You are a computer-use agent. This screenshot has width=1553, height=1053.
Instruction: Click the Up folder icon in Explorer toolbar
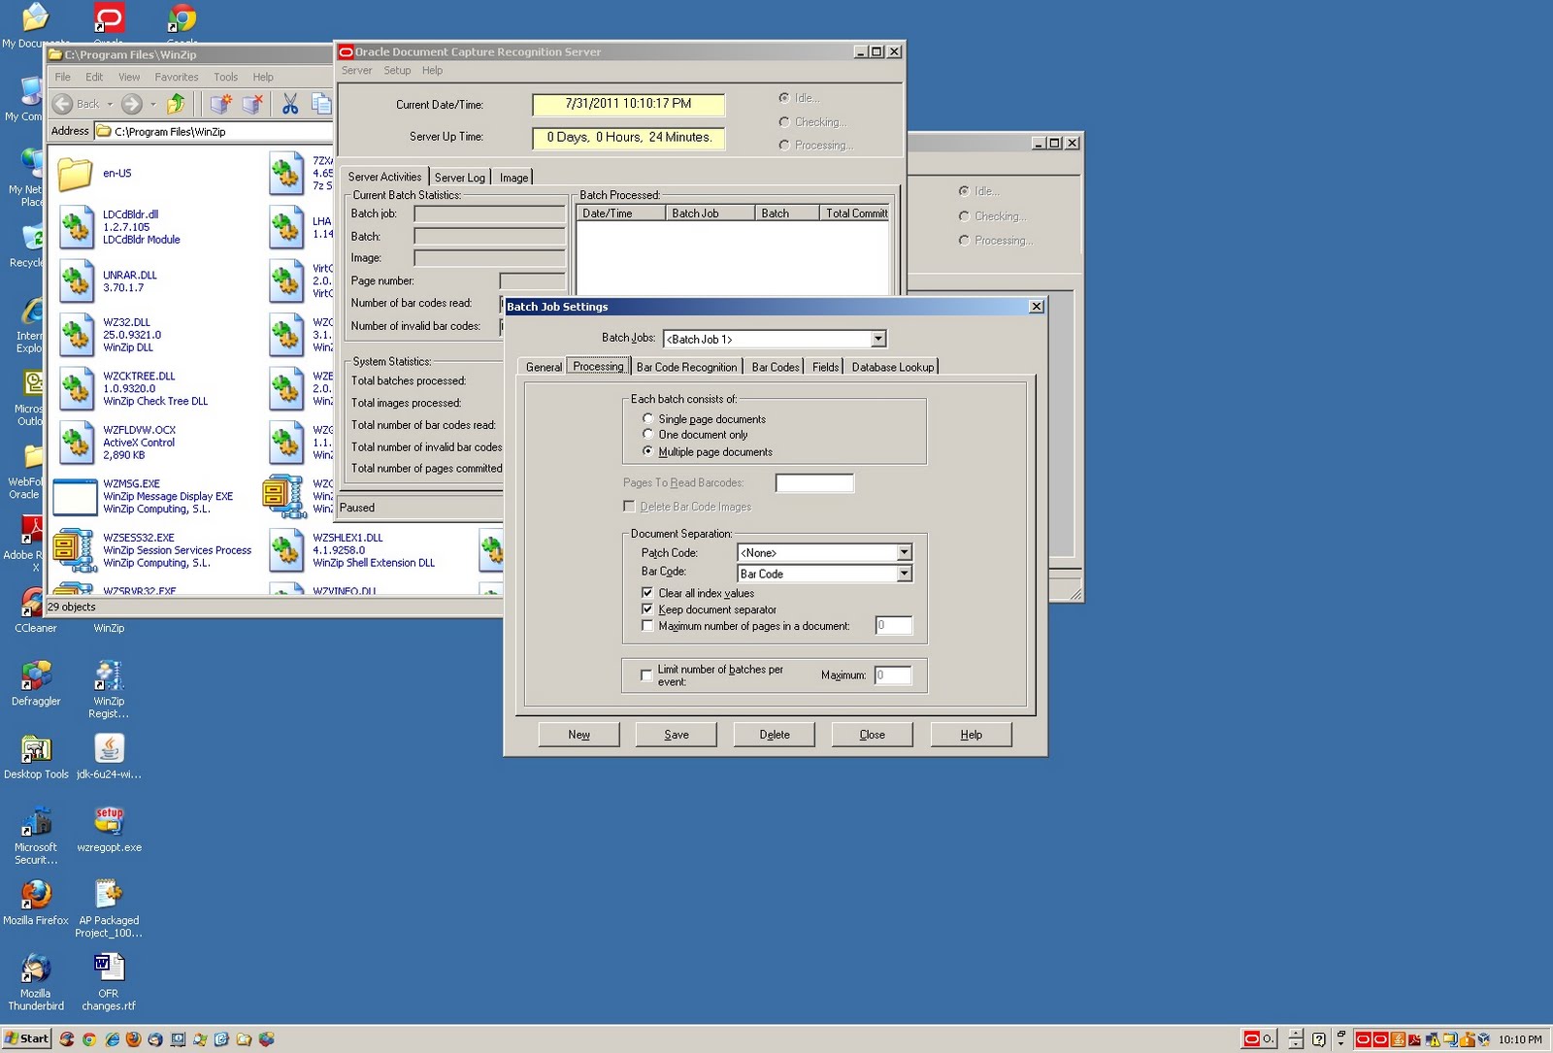point(176,104)
